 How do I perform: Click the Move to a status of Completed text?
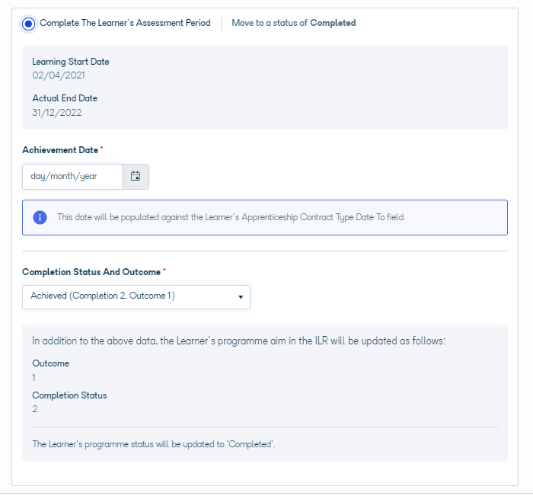pyautogui.click(x=294, y=23)
